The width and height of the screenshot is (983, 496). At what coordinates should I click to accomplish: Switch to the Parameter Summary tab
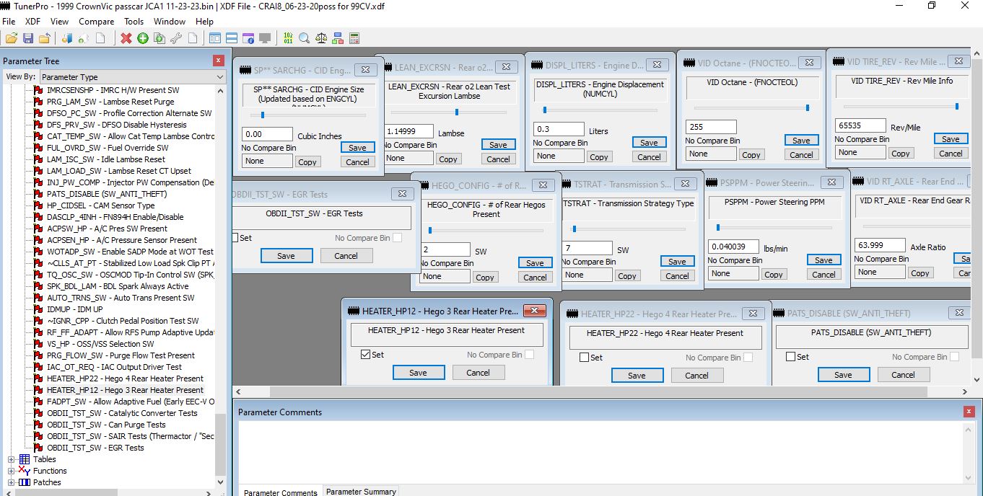pos(361,492)
